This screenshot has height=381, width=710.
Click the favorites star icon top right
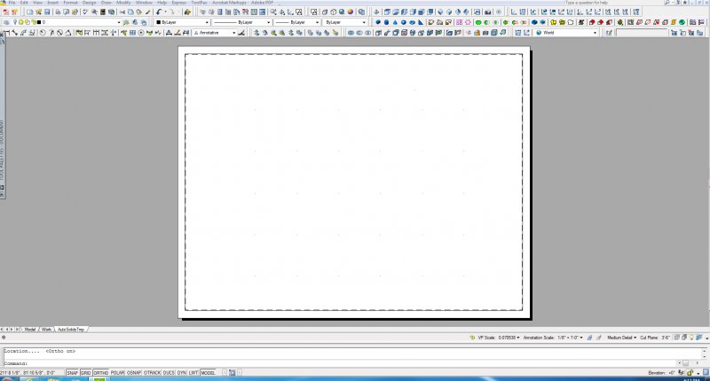685,3
